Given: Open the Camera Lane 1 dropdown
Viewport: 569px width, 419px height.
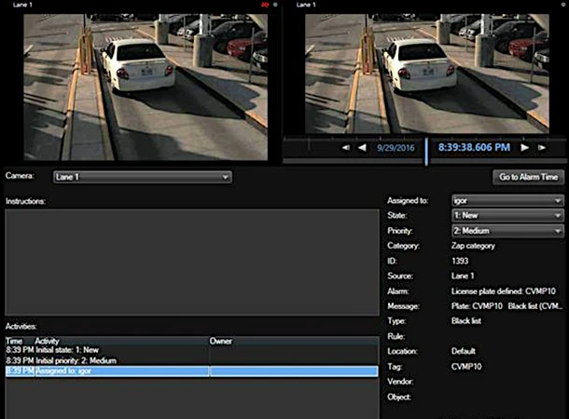Looking at the screenshot, I should (x=142, y=177).
